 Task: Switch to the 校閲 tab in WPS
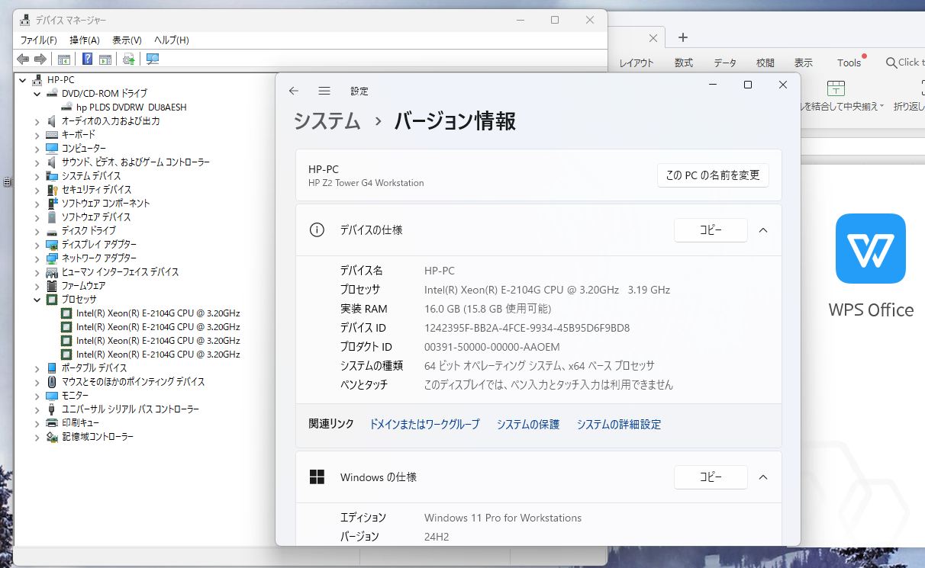pyautogui.click(x=765, y=63)
